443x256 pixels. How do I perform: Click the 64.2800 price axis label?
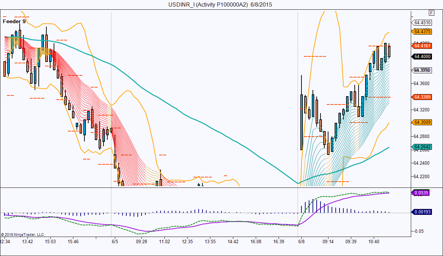pyautogui.click(x=422, y=136)
